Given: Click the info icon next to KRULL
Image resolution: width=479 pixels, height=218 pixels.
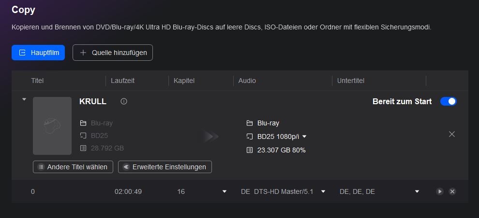Looking at the screenshot, I should click(124, 101).
